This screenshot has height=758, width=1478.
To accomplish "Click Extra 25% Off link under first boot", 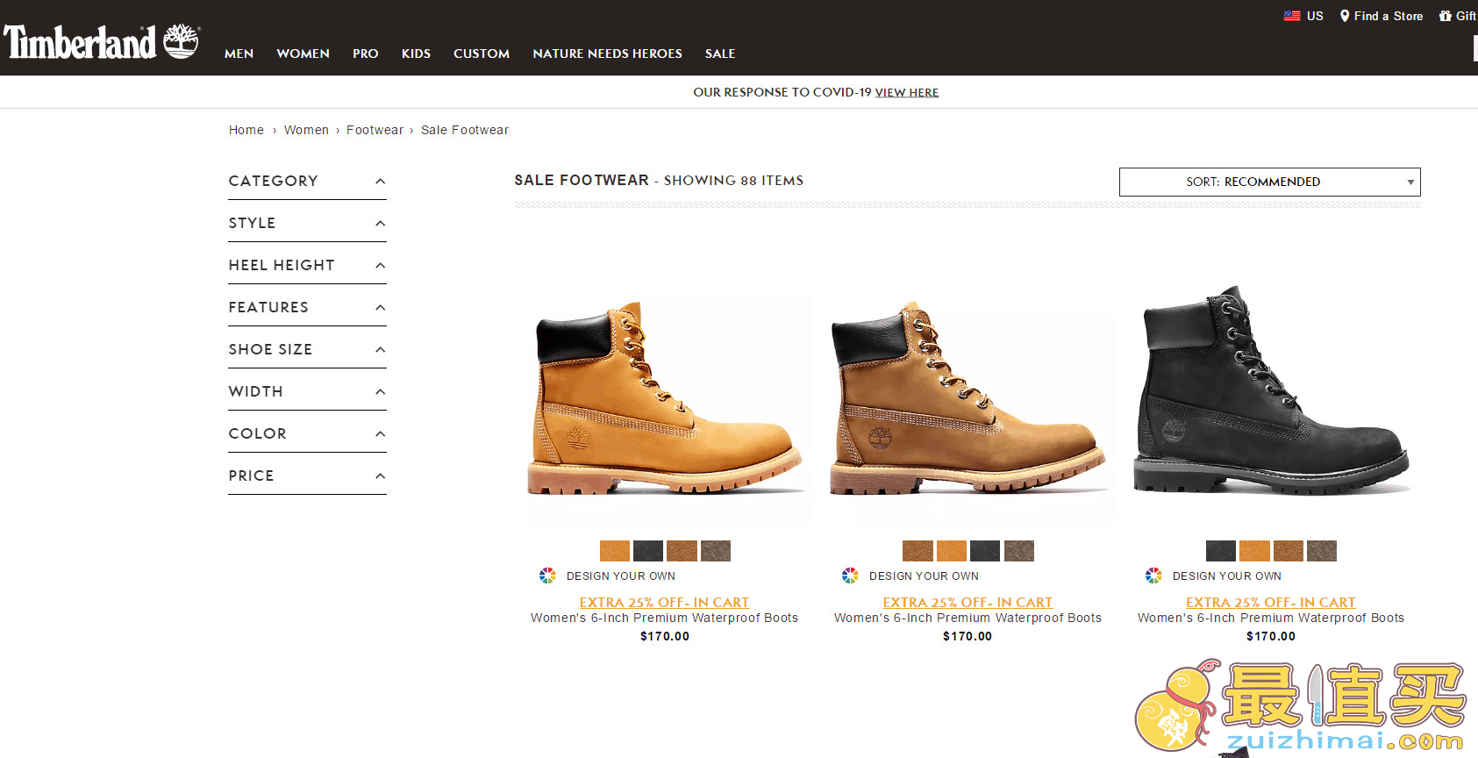I will [x=664, y=602].
